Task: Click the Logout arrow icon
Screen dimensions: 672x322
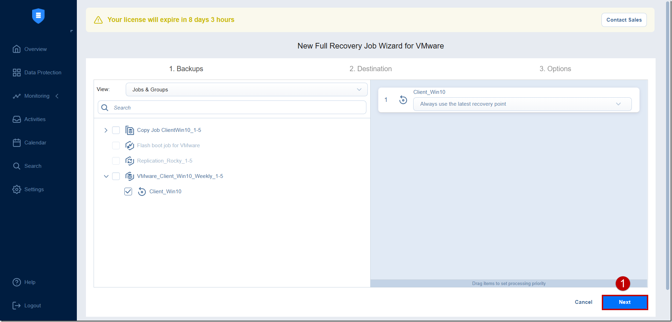Action: pyautogui.click(x=16, y=306)
